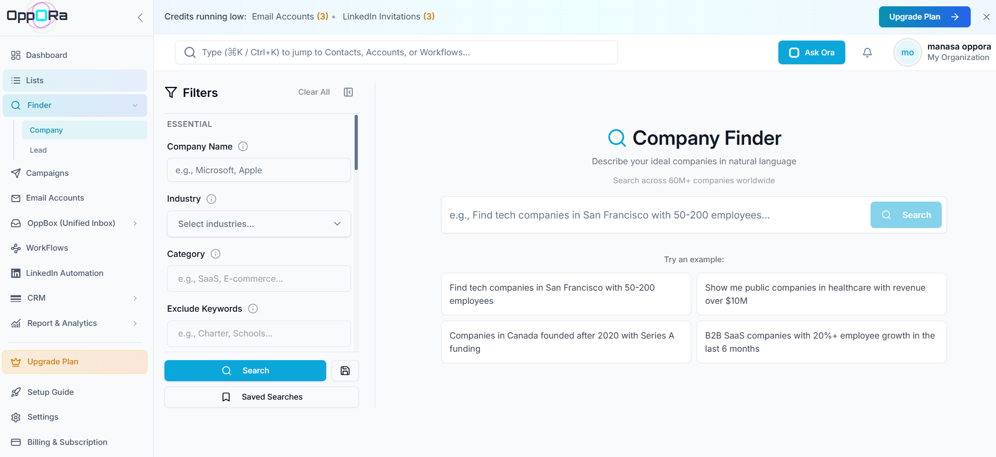This screenshot has width=996, height=457.
Task: Click the sidebar Upgrade Plan button
Action: [75, 362]
